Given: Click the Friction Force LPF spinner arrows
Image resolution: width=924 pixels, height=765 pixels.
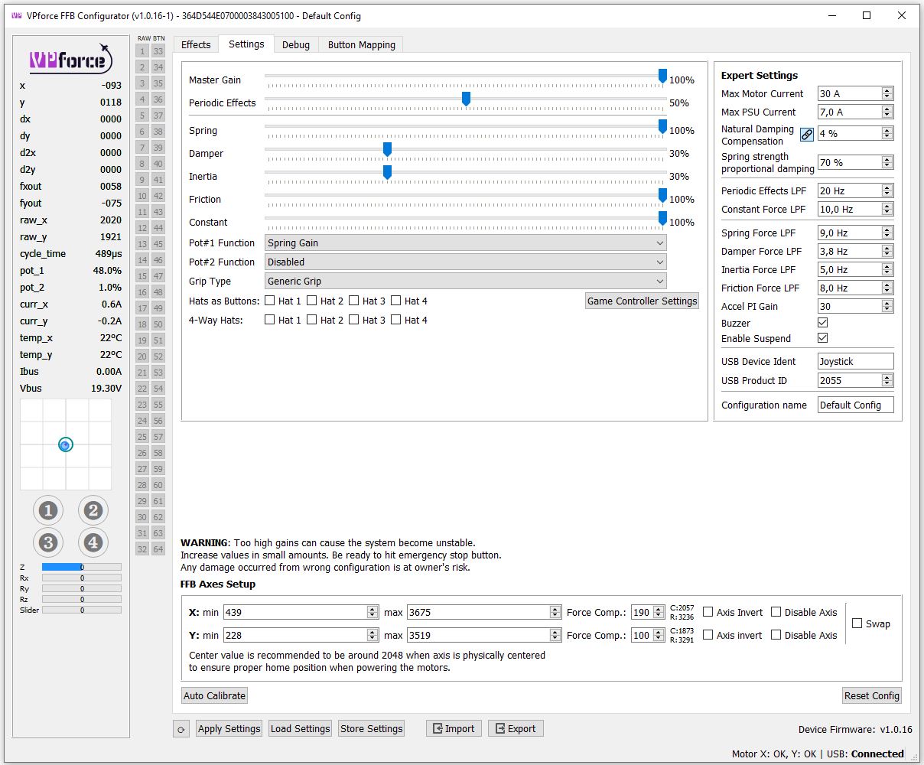Looking at the screenshot, I should [887, 288].
